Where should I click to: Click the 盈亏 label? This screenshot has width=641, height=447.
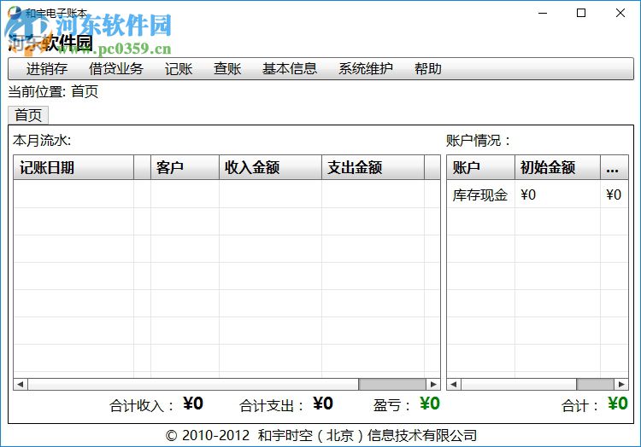point(391,406)
